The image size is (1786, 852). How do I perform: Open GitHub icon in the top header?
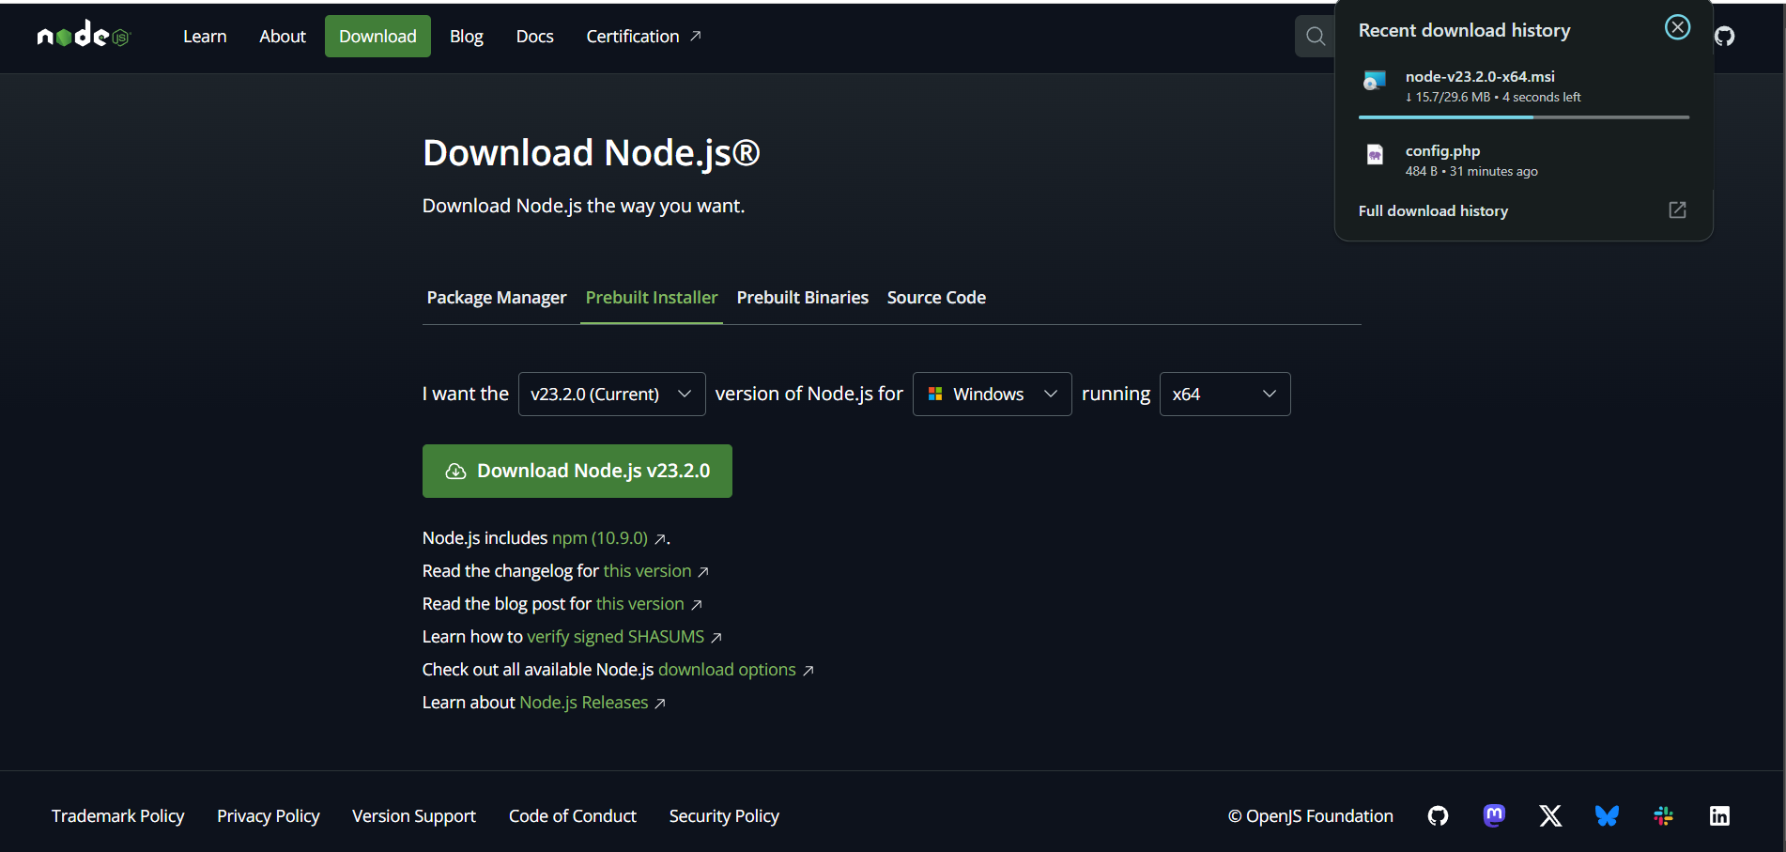pyautogui.click(x=1724, y=36)
